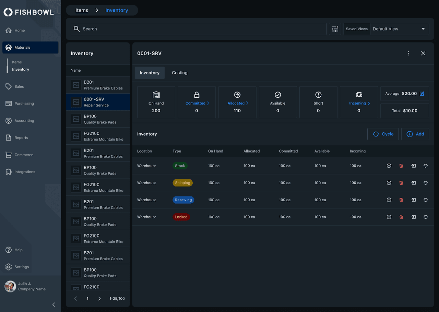This screenshot has height=312, width=439.
Task: Click the Add button in the Inventory panel
Action: 415,134
